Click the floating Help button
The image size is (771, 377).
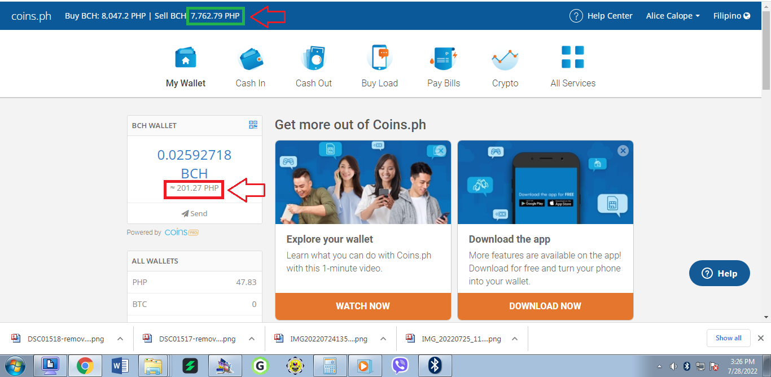pos(720,273)
